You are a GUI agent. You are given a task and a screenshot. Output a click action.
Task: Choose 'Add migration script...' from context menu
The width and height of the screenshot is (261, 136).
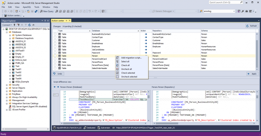(131, 58)
